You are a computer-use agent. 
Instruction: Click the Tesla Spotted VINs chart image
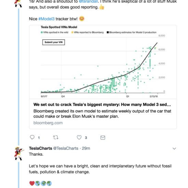pyautogui.click(x=103, y=62)
